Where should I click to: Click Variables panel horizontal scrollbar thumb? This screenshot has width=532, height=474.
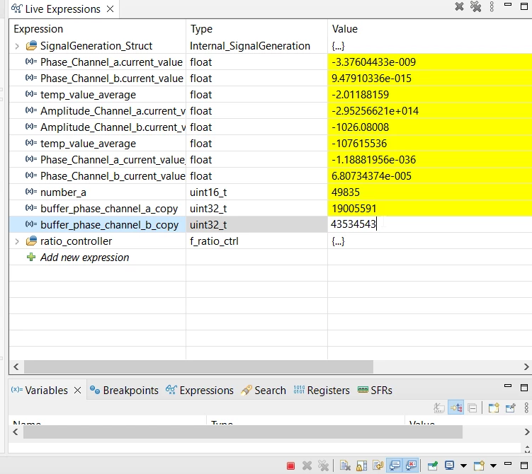242,432
